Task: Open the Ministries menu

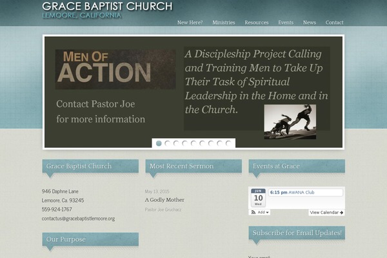Action: [224, 23]
